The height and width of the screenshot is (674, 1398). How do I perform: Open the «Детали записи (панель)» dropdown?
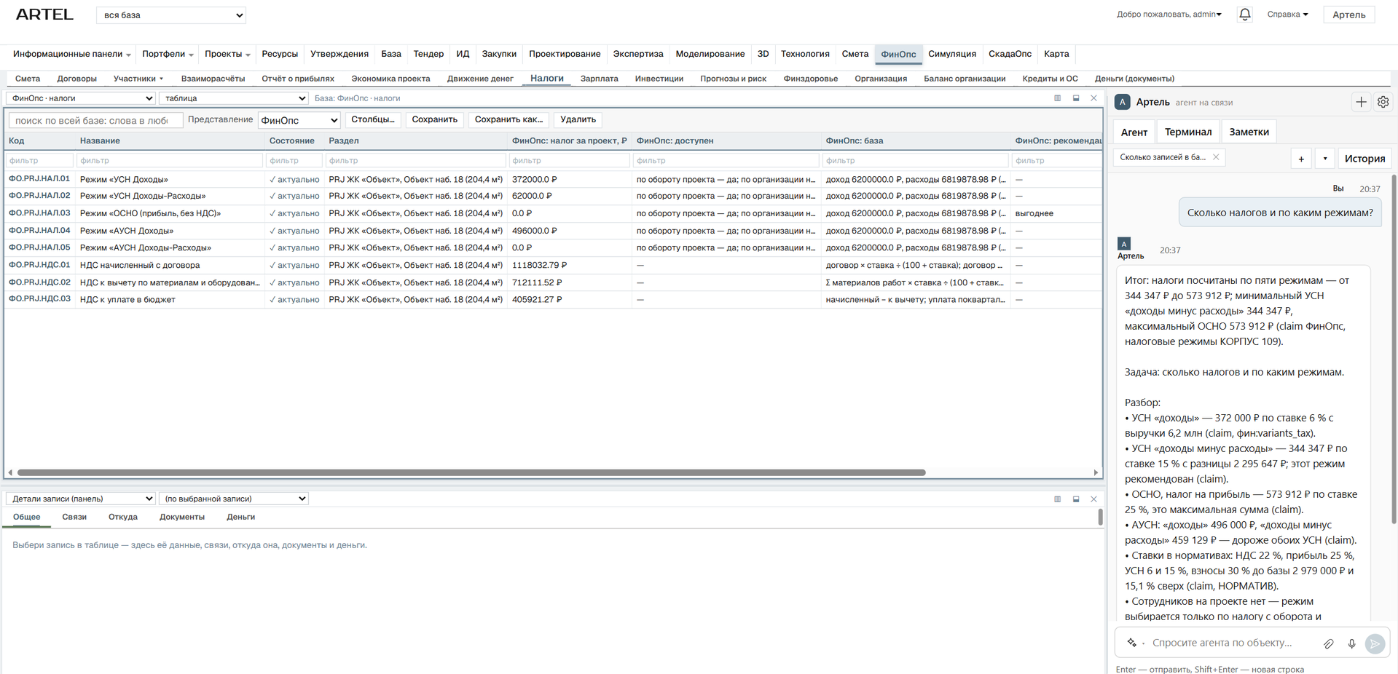[81, 499]
